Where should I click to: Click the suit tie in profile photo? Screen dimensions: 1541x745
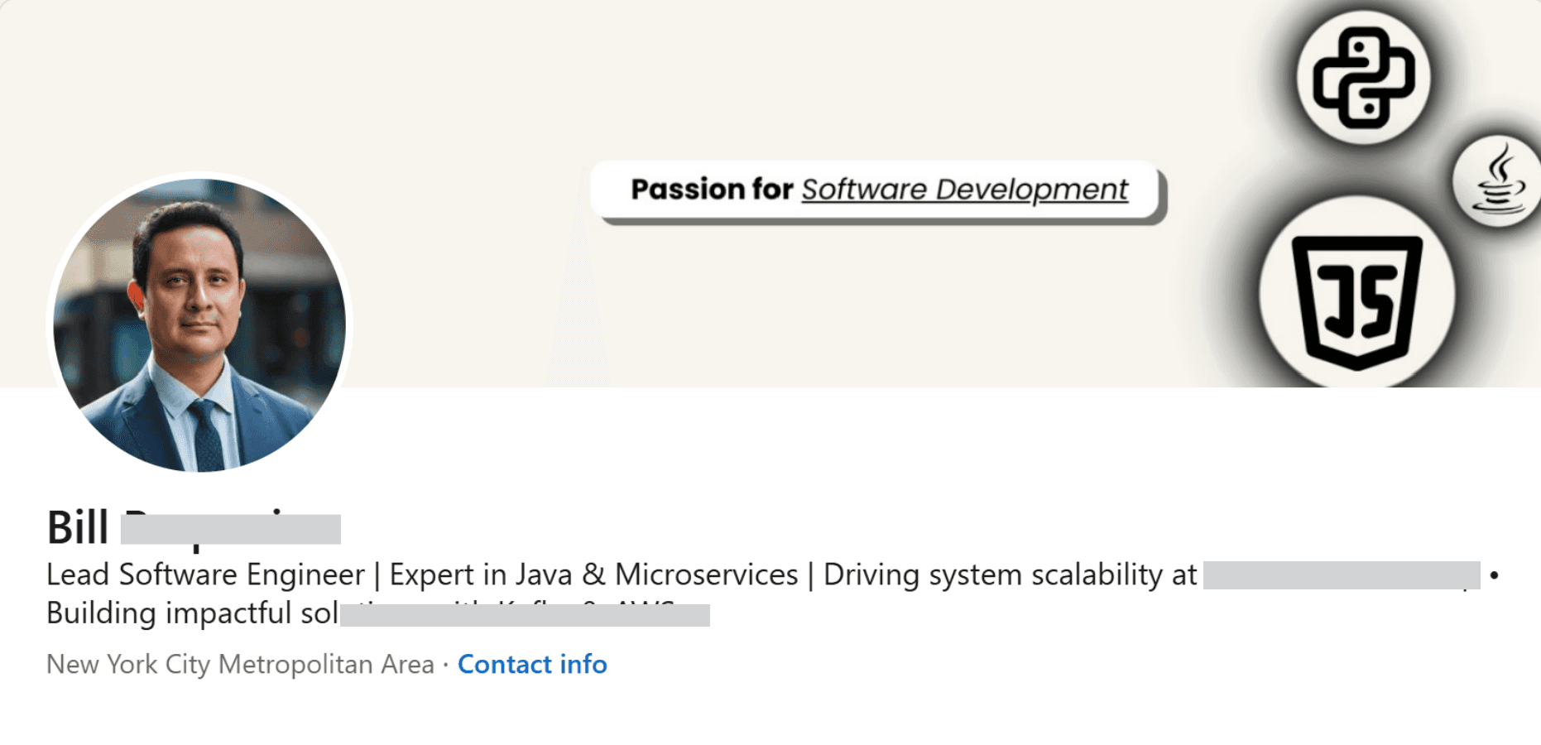coord(207,430)
